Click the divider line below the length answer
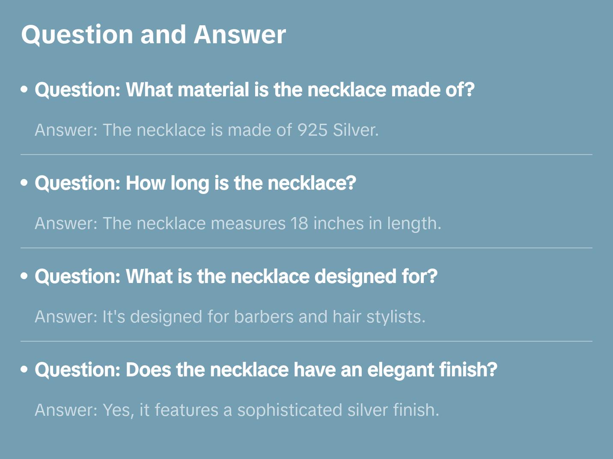 coord(306,248)
